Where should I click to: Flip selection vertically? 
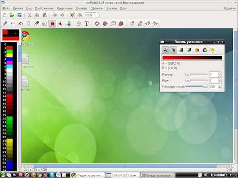pos(132,24)
